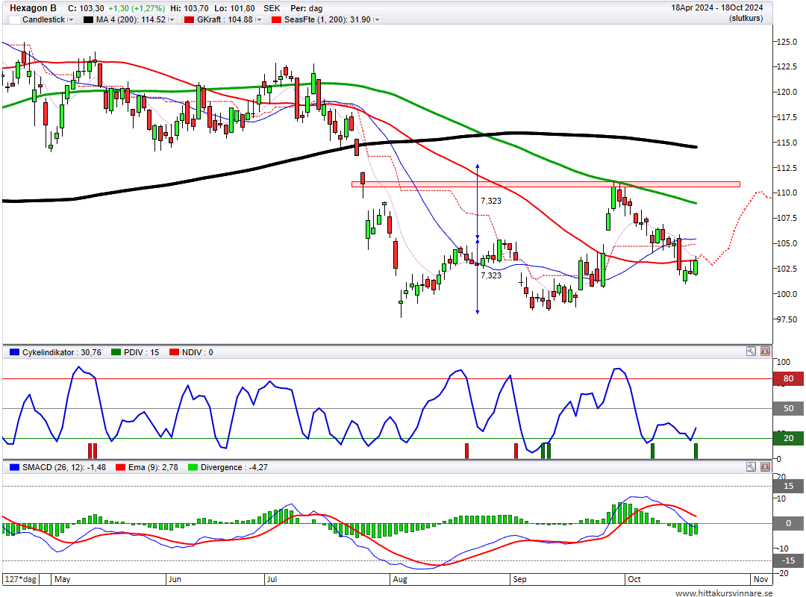Click the green PDIV legend swatch
The height and width of the screenshot is (597, 806).
[x=116, y=352]
